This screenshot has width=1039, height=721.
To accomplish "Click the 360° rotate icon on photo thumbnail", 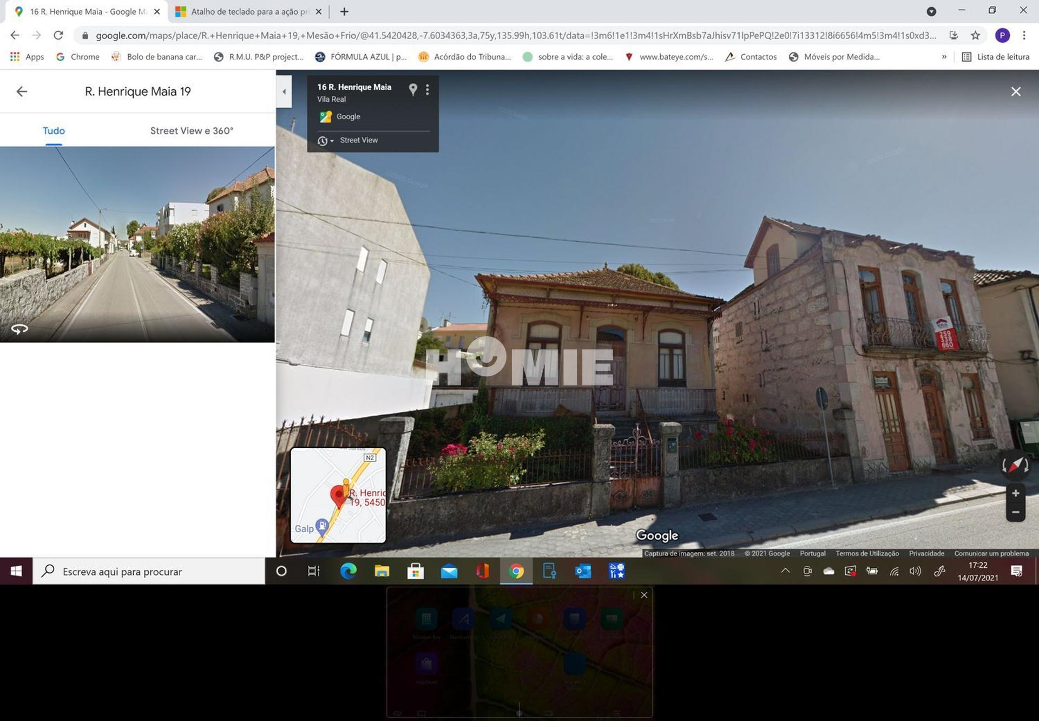I will [19, 329].
